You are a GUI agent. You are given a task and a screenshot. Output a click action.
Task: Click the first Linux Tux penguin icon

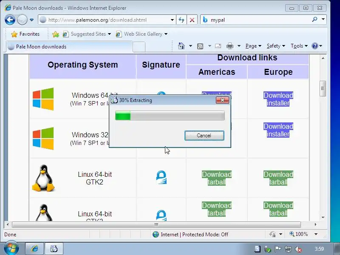(x=43, y=178)
